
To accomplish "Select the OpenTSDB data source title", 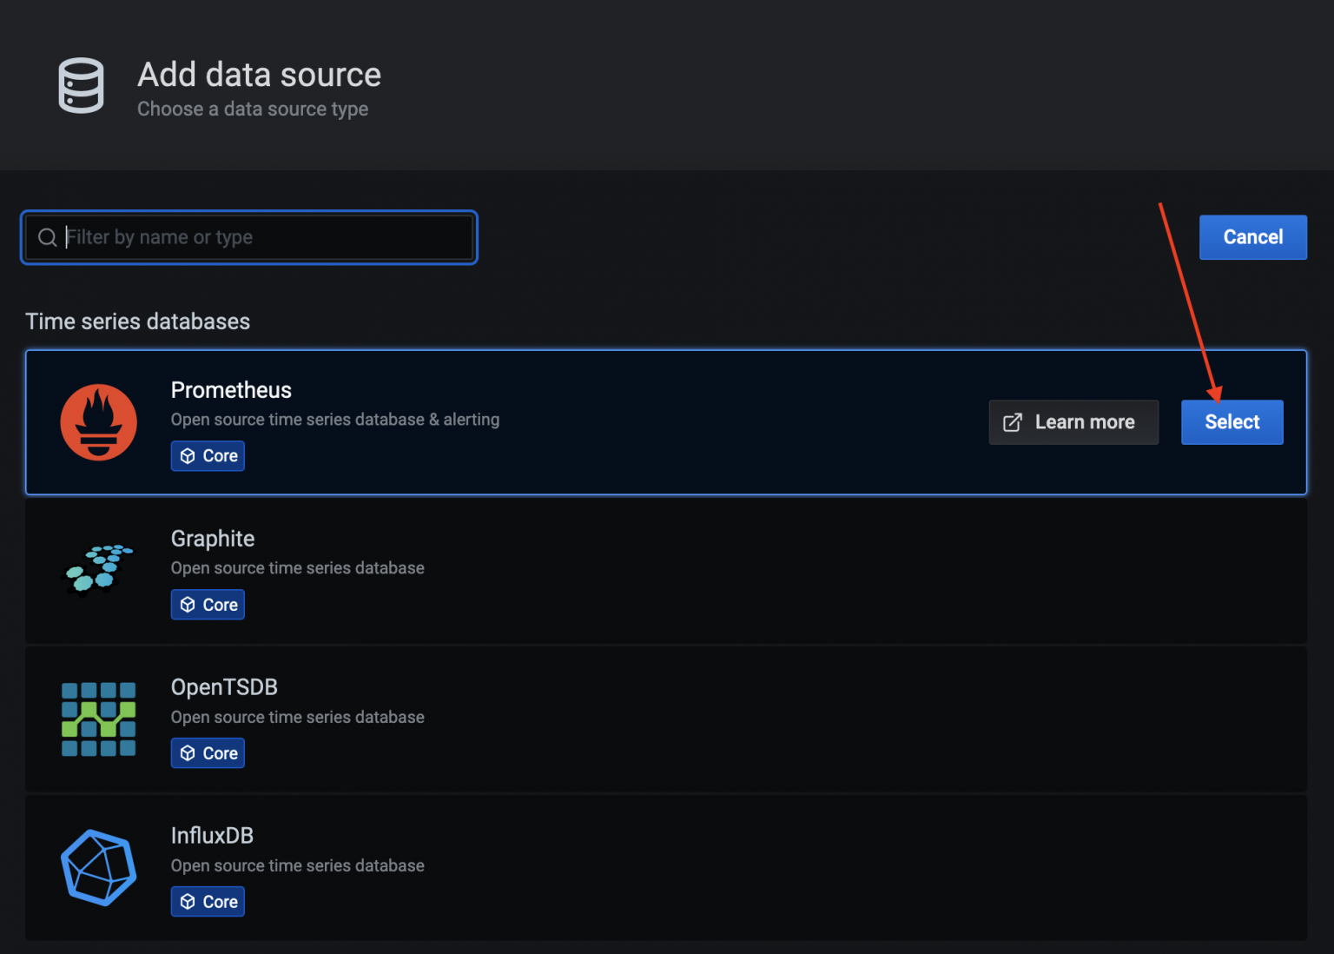I will [224, 687].
